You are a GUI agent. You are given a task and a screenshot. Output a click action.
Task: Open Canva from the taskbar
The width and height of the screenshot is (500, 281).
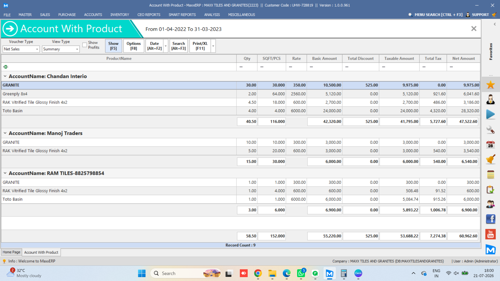click(x=358, y=273)
